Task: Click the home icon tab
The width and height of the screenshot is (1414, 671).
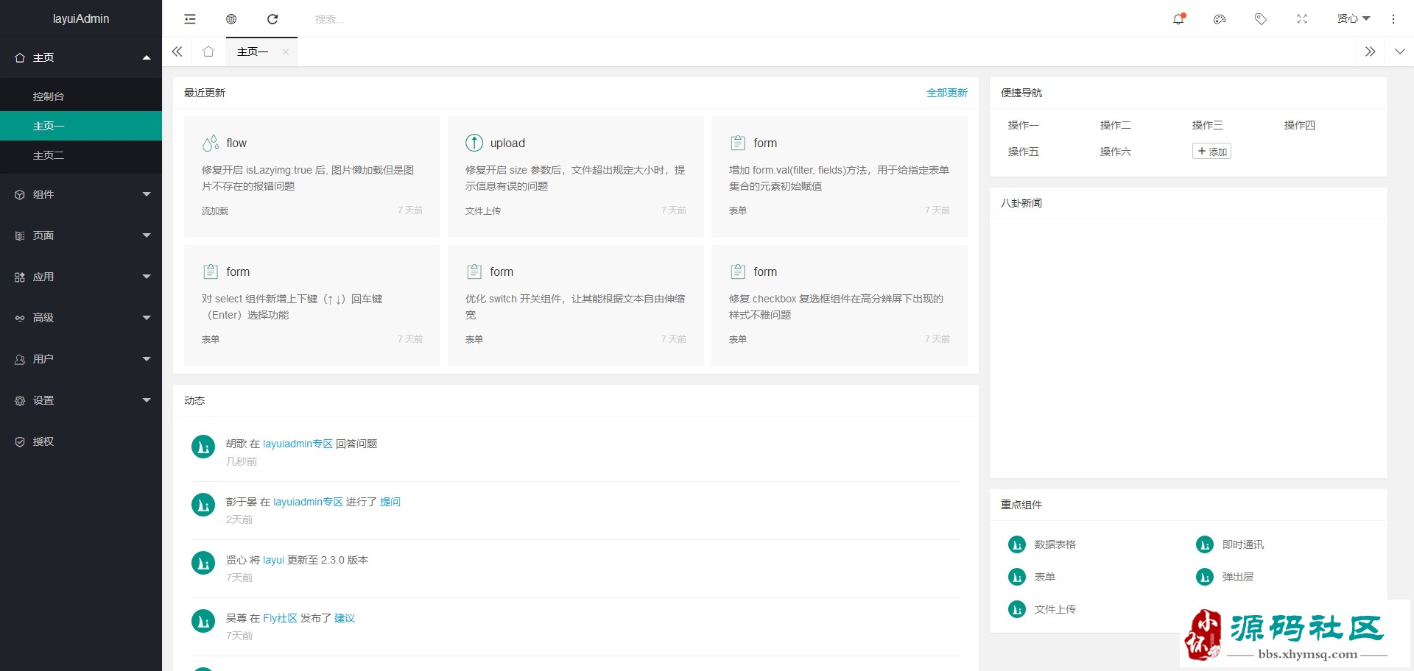Action: 208,52
